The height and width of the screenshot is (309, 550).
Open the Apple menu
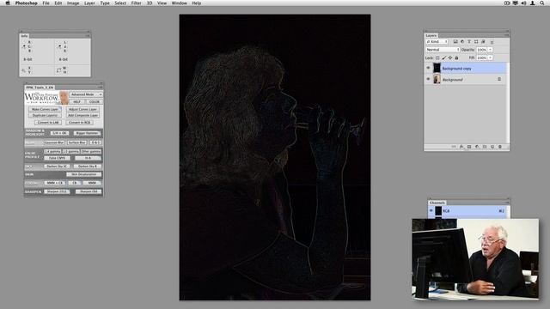8,3
